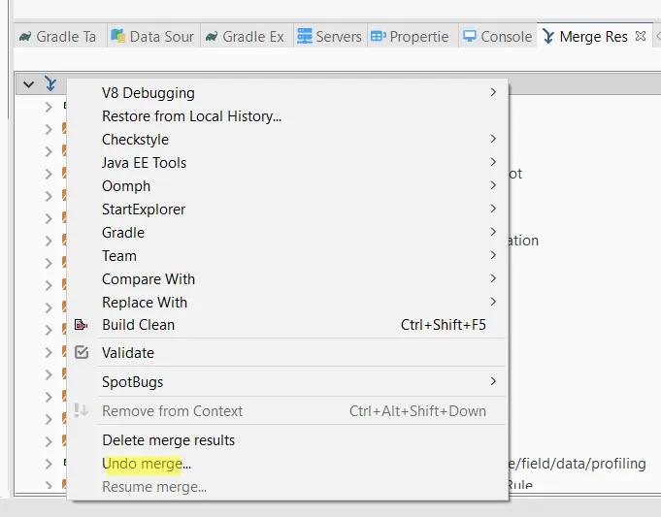This screenshot has width=661, height=517.
Task: Select the Merge Results tab
Action: click(594, 37)
